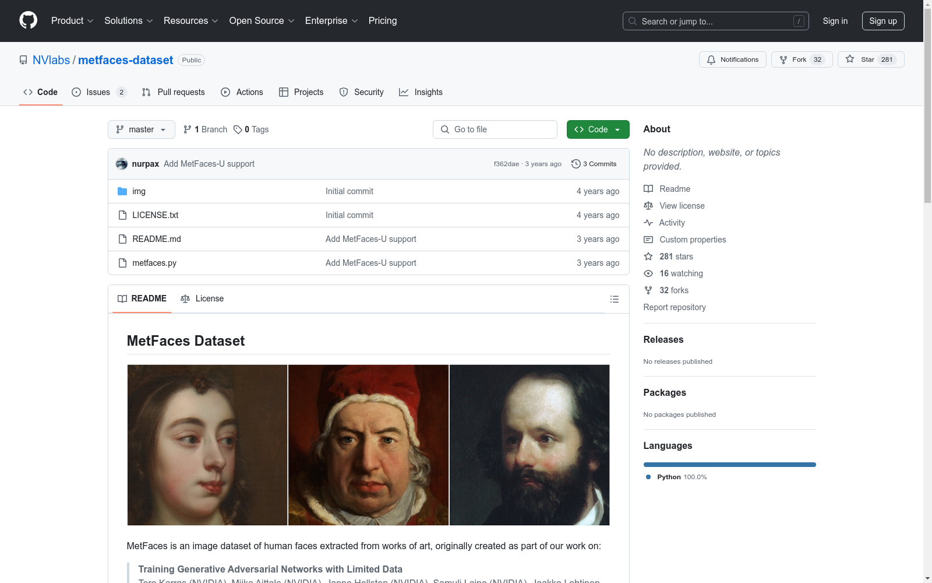
Task: Expand the Solutions menu
Action: coord(129,21)
